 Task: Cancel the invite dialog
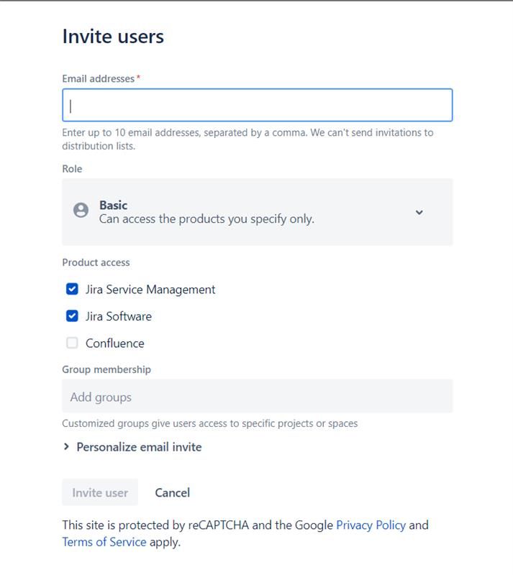pyautogui.click(x=172, y=492)
